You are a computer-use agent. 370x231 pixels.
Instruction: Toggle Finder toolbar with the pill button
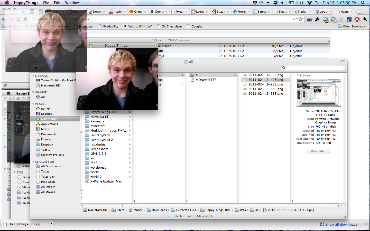[x=343, y=62]
